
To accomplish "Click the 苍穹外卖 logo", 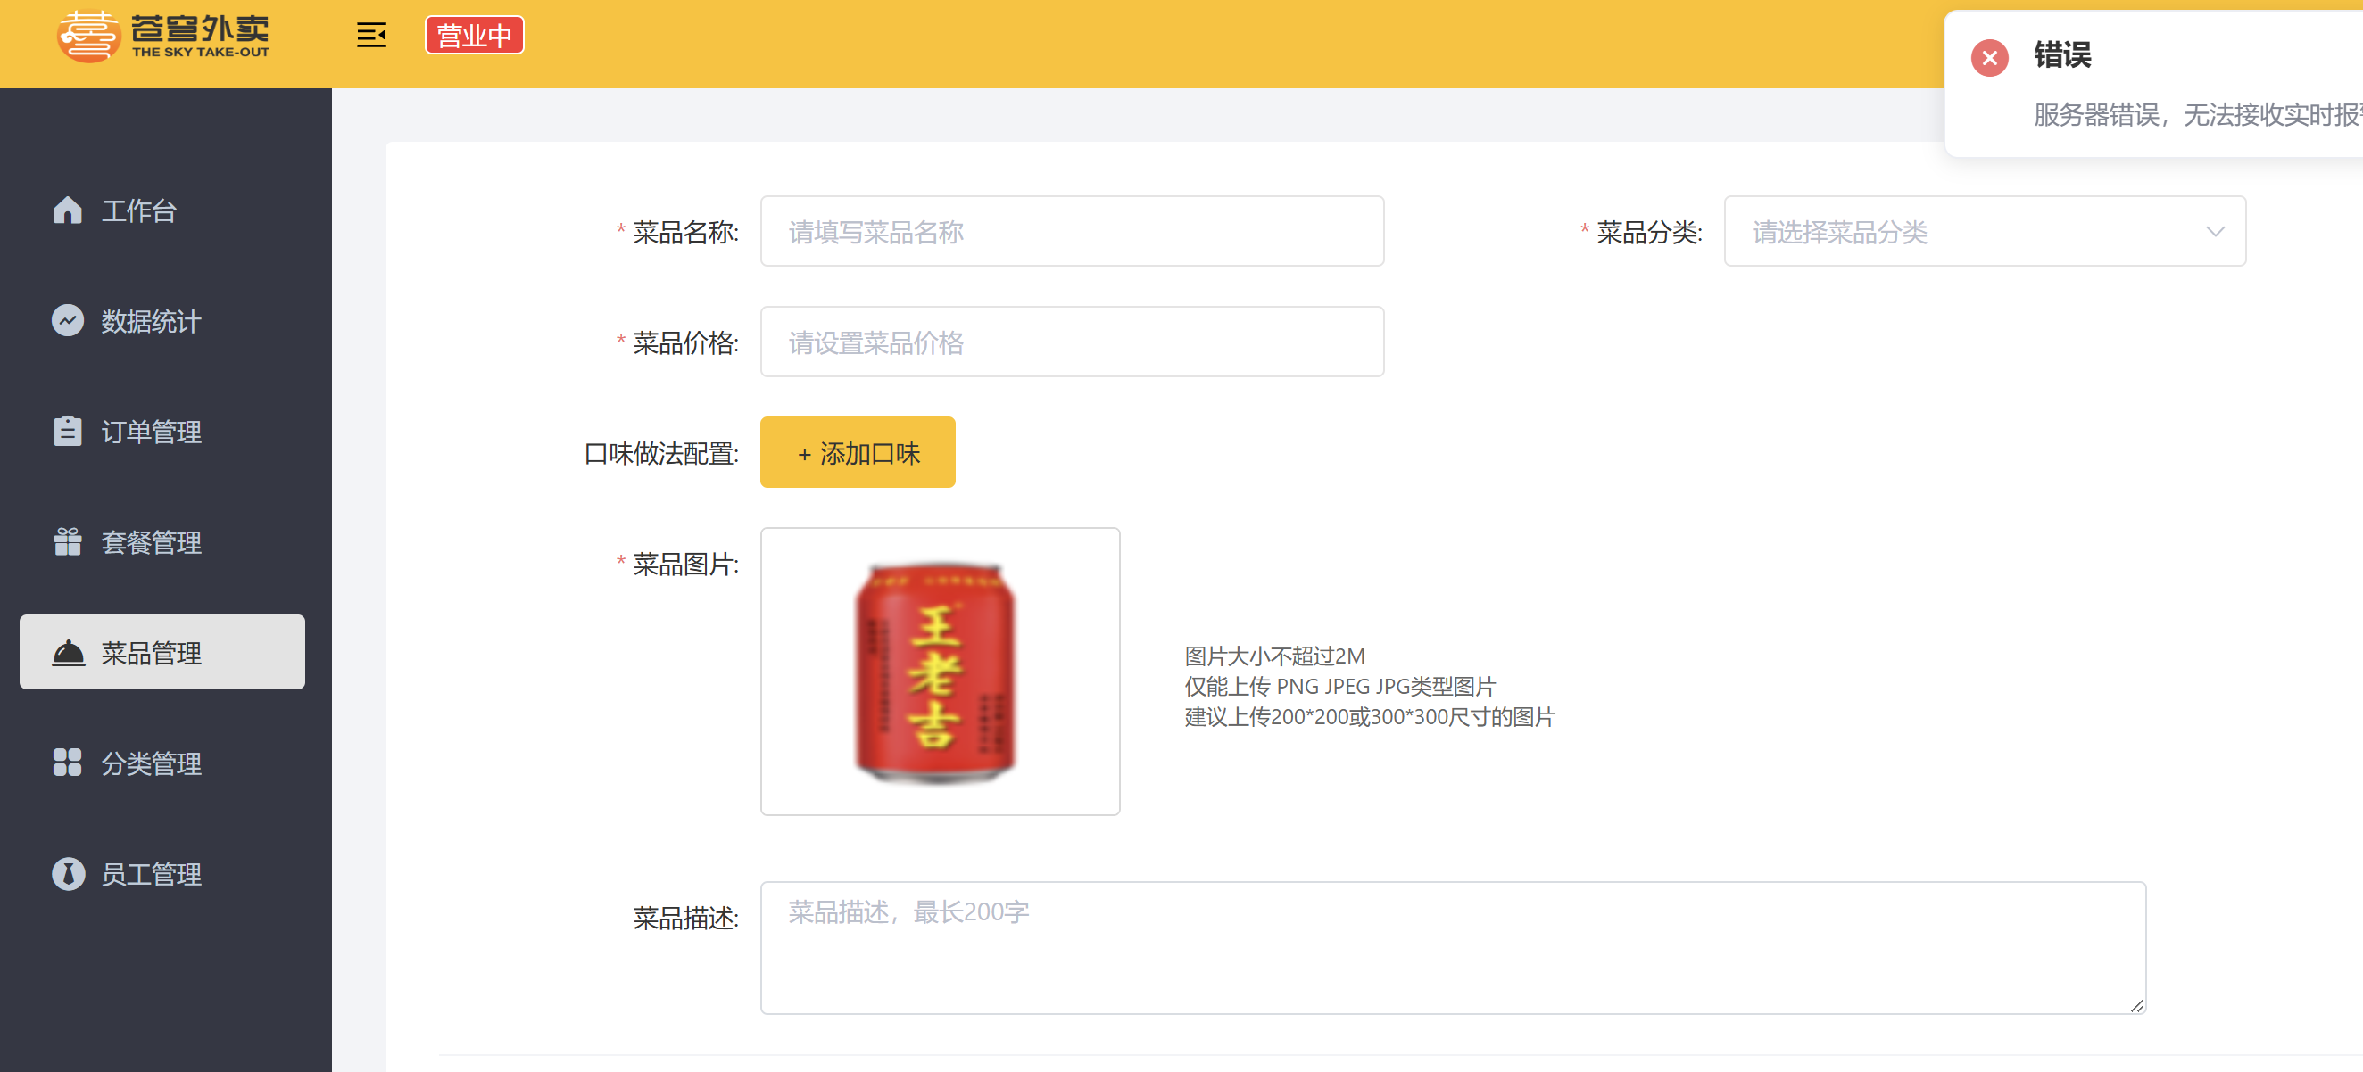I will click(x=163, y=36).
